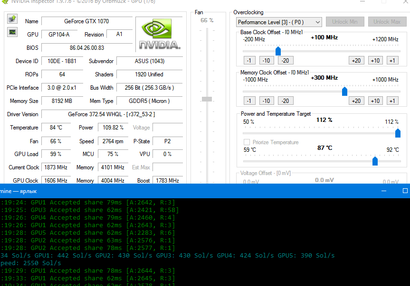The image size is (410, 286).
Task: Click +1 under Base Clock Offset
Action: click(x=392, y=61)
